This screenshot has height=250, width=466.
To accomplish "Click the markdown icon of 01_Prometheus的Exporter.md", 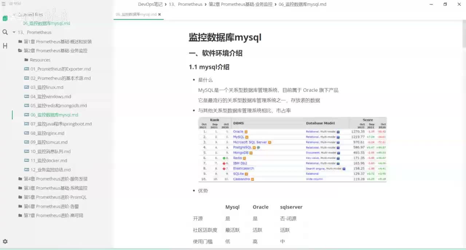I will [26, 69].
